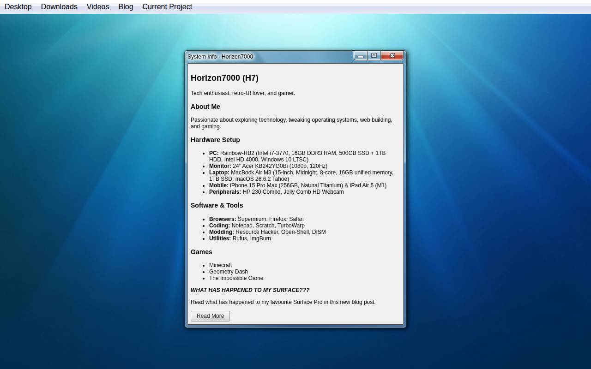Open the Downloads menu item
The width and height of the screenshot is (591, 369).
tap(59, 7)
